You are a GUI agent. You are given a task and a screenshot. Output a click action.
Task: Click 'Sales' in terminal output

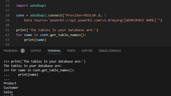[x=8, y=92]
